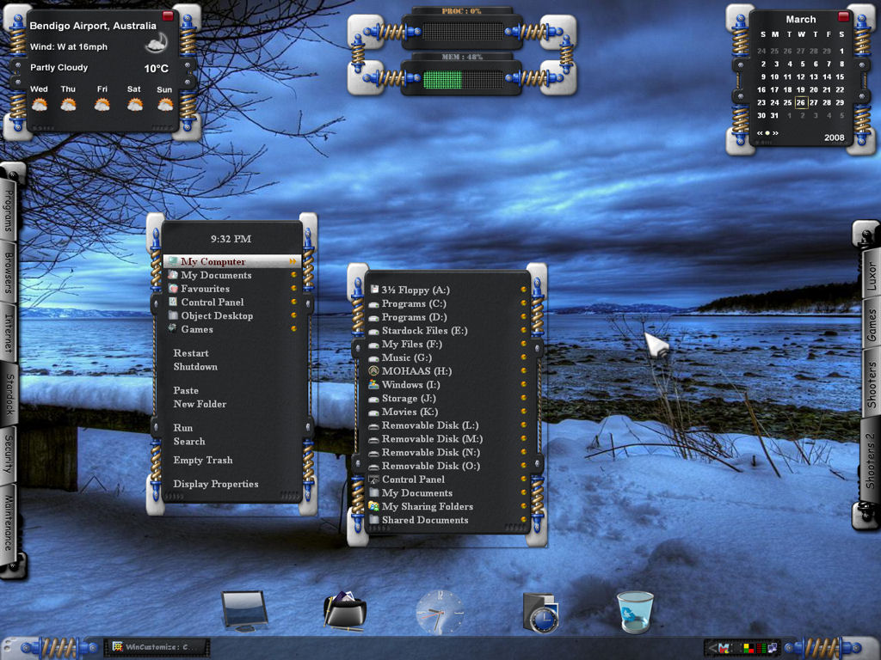Image resolution: width=881 pixels, height=660 pixels.
Task: Switch to the Browsers side tab
Action: 9,273
